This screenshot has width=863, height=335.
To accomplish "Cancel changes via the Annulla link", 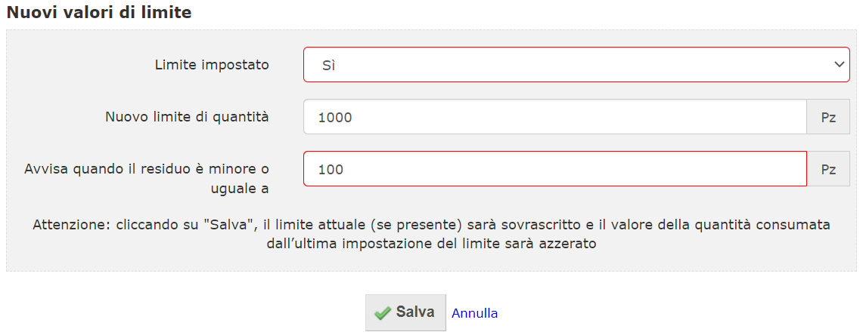I will pos(474,313).
